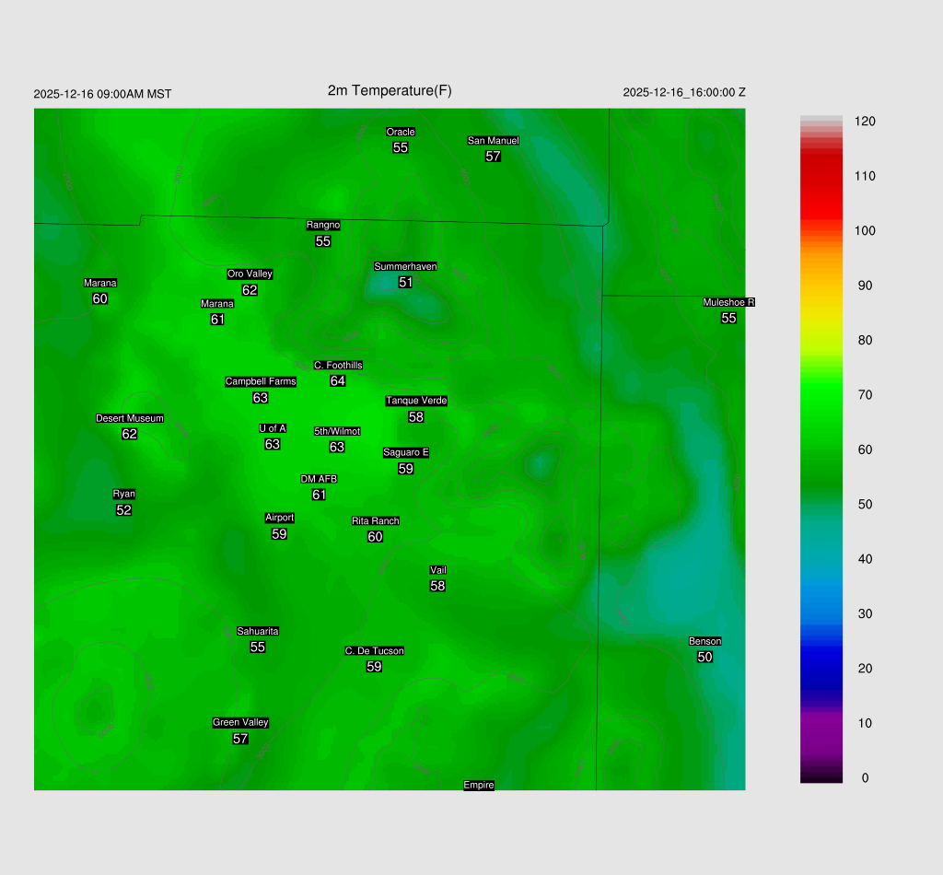Select the Ryan temperature reading of 52
This screenshot has width=943, height=875.
point(124,510)
